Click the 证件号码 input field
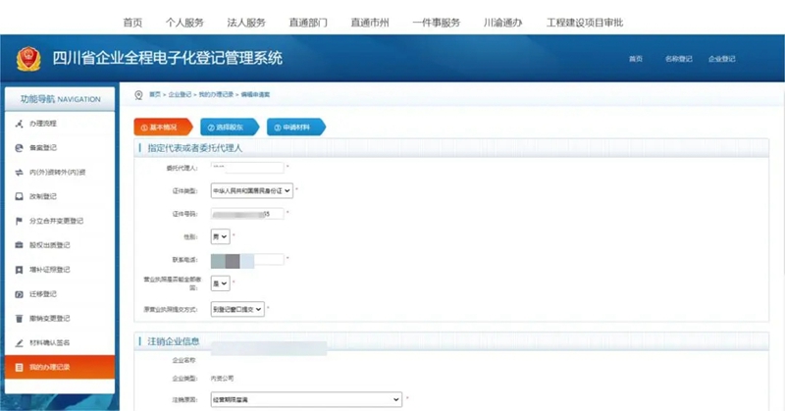This screenshot has height=411, width=785. 247,214
